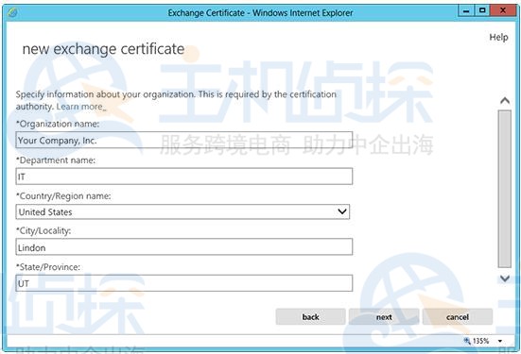Click the Organization name label

(x=58, y=124)
